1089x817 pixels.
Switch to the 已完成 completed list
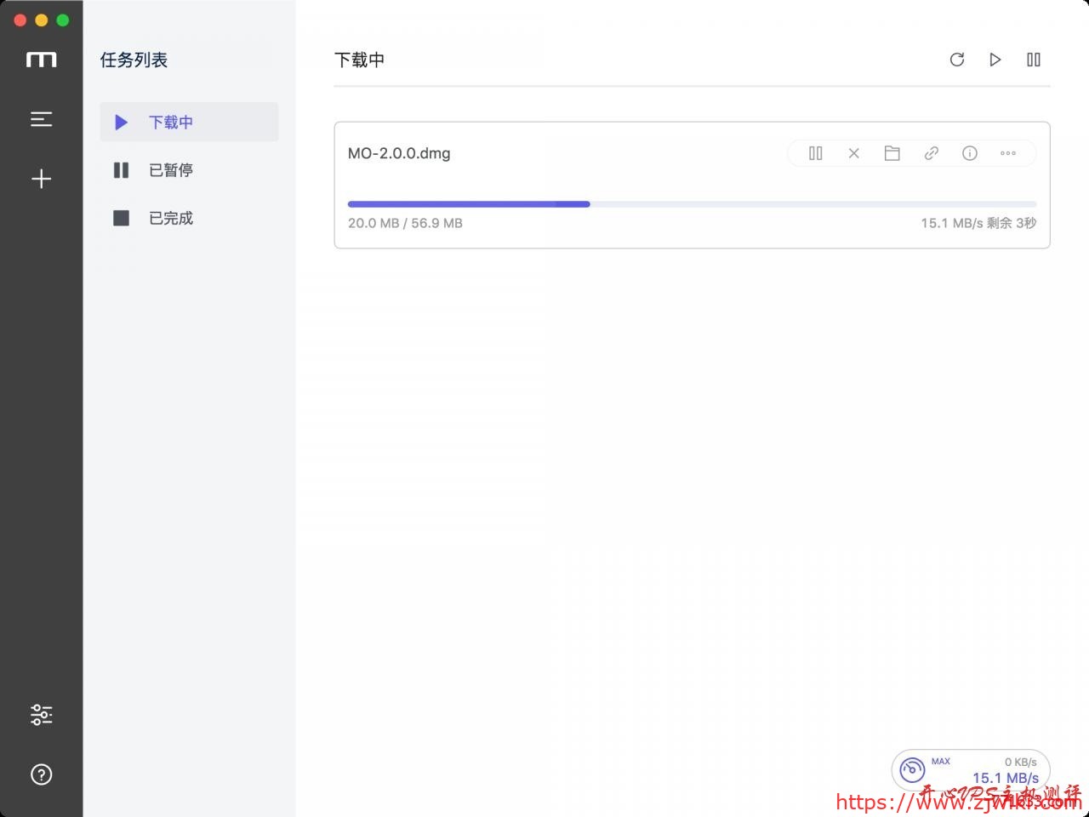(x=171, y=217)
